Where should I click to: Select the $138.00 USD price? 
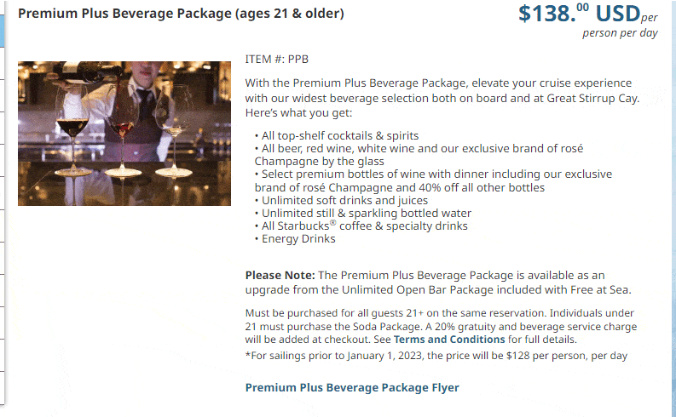point(579,13)
